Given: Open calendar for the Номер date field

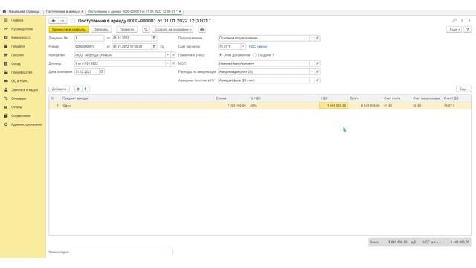Looking at the screenshot, I should coord(154,46).
